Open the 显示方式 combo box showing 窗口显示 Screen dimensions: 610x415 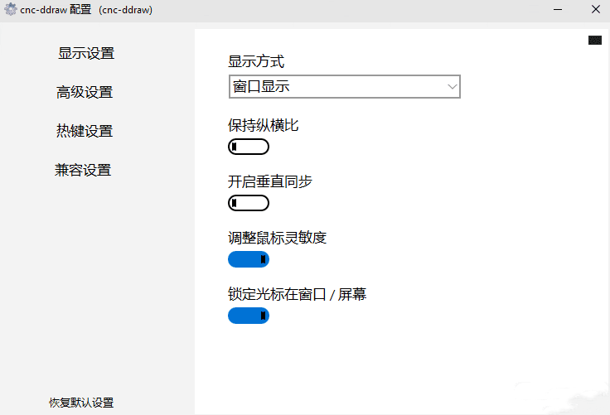pos(336,86)
